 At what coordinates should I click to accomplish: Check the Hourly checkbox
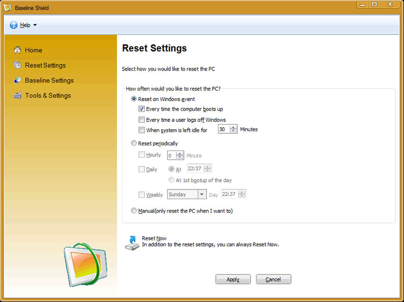(141, 155)
